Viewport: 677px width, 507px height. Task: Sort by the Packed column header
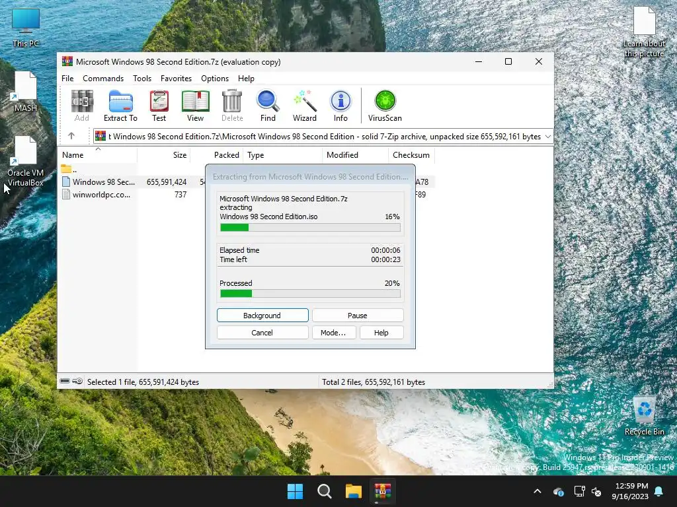click(216, 155)
